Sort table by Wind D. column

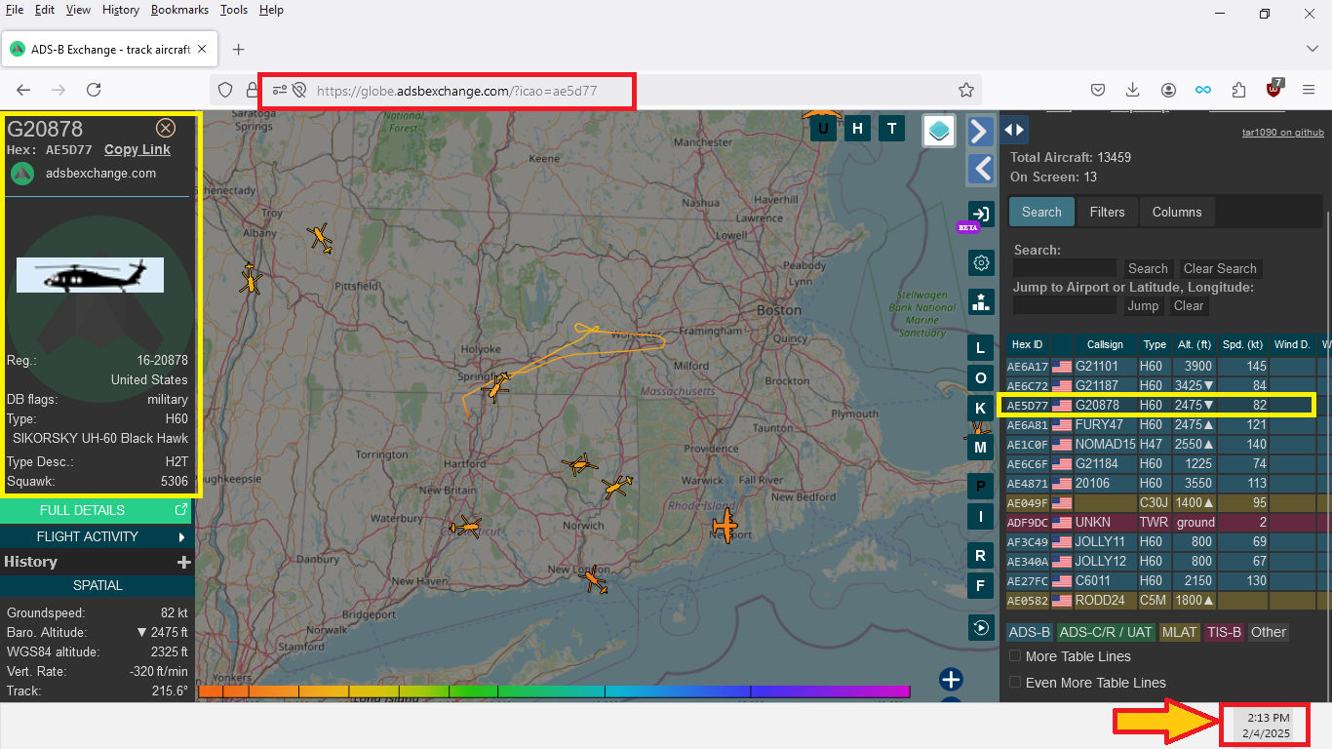pos(1292,344)
